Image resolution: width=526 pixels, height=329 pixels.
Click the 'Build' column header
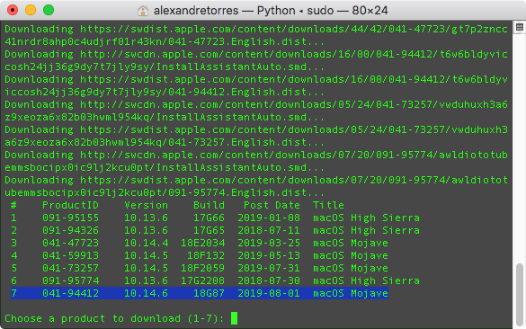tap(209, 205)
